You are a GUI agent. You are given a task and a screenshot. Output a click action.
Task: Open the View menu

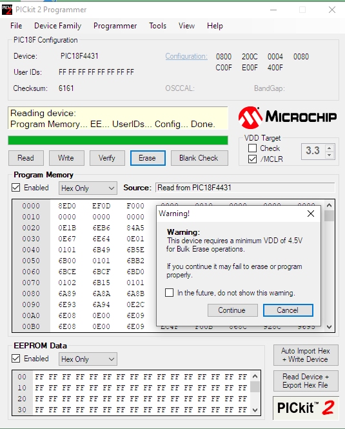coord(186,26)
